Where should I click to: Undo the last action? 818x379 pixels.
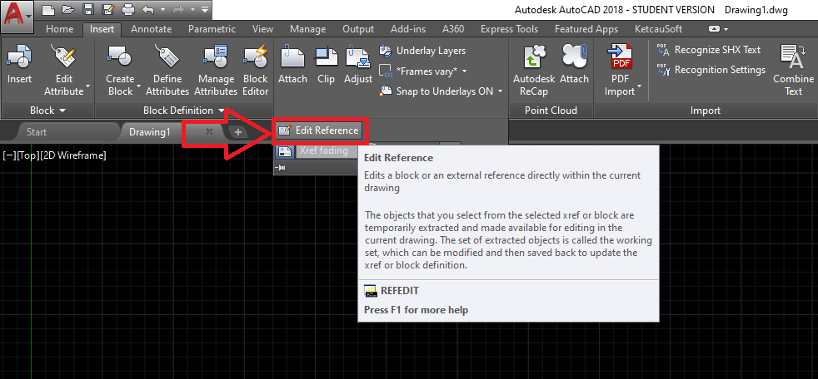pos(149,9)
